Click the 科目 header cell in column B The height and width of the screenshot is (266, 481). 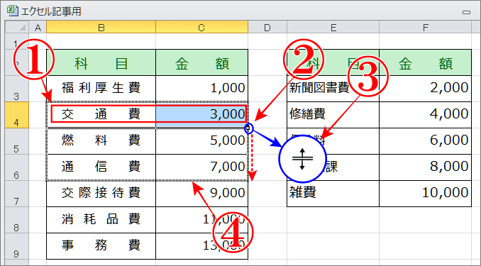click(x=101, y=62)
